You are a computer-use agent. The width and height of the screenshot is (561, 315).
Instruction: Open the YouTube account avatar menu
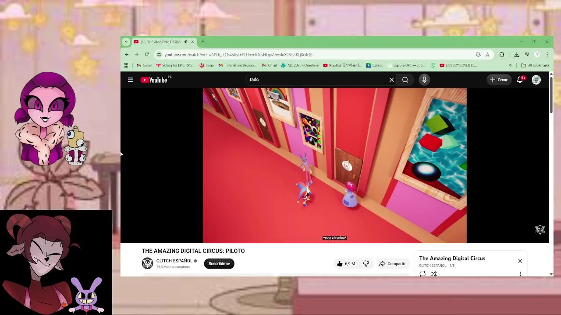point(536,80)
